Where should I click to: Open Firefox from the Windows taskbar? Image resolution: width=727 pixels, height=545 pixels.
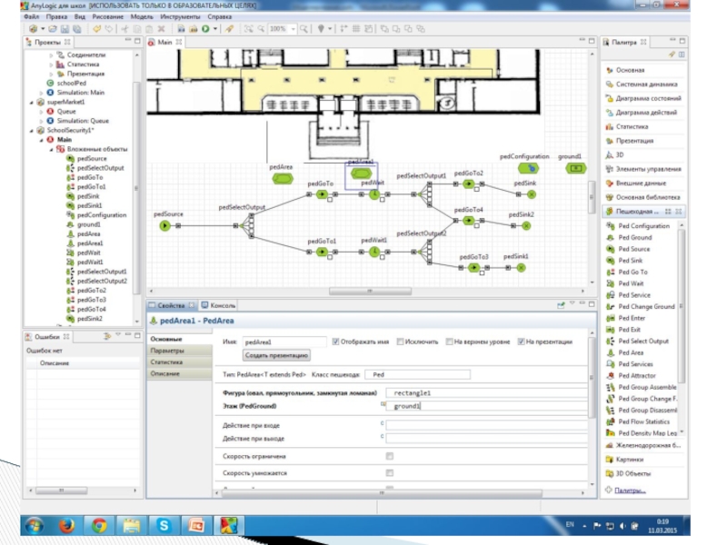(65, 525)
